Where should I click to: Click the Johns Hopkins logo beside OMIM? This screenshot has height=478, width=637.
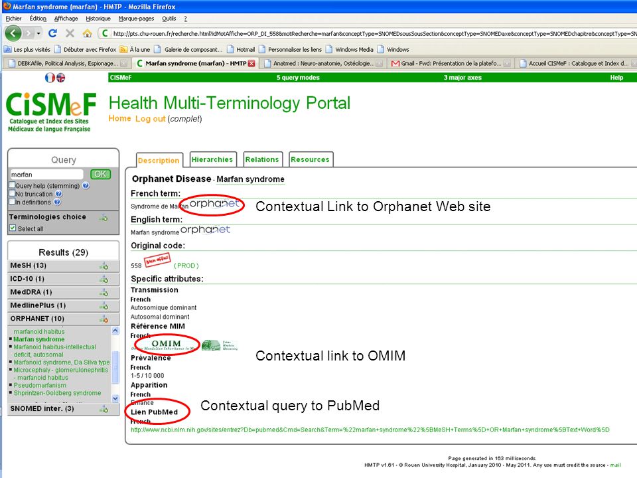pos(220,345)
